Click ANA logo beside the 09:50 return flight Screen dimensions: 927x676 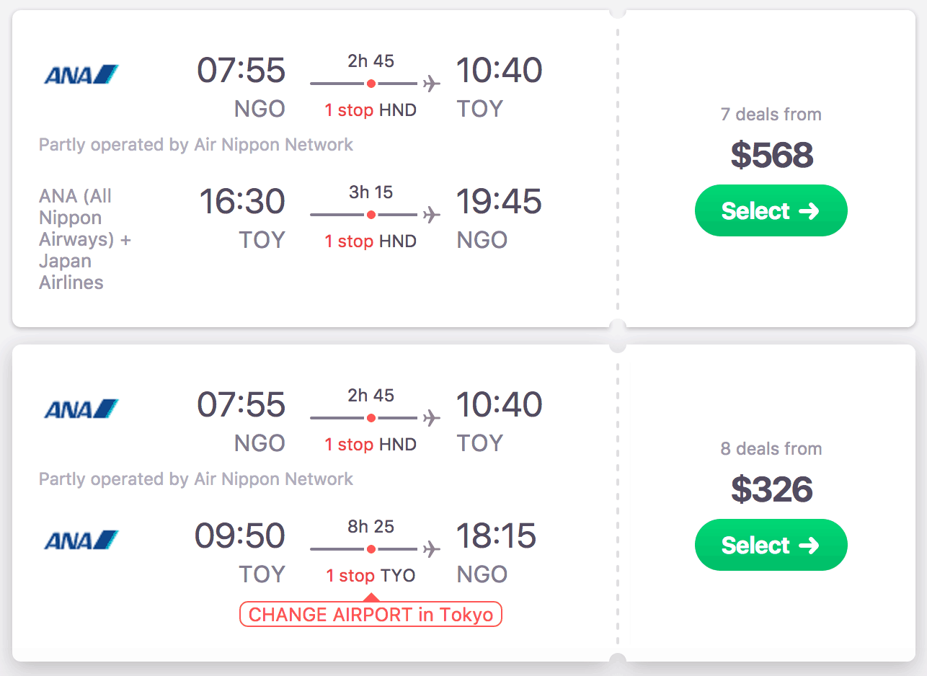coord(81,540)
